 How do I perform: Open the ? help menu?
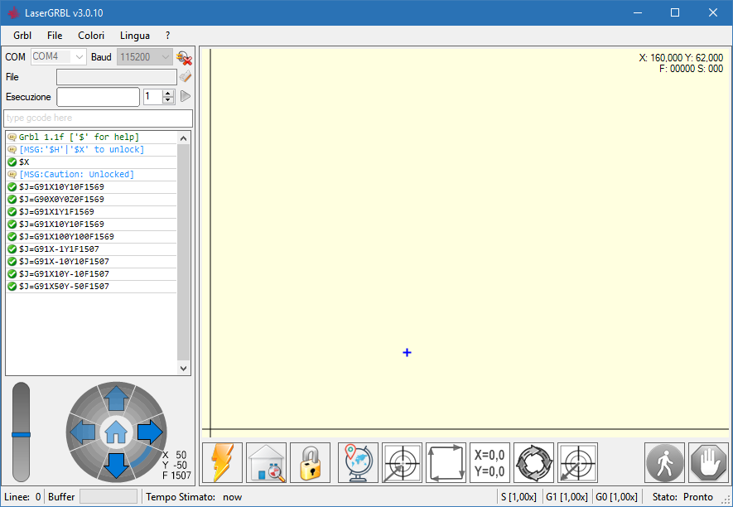(x=168, y=36)
